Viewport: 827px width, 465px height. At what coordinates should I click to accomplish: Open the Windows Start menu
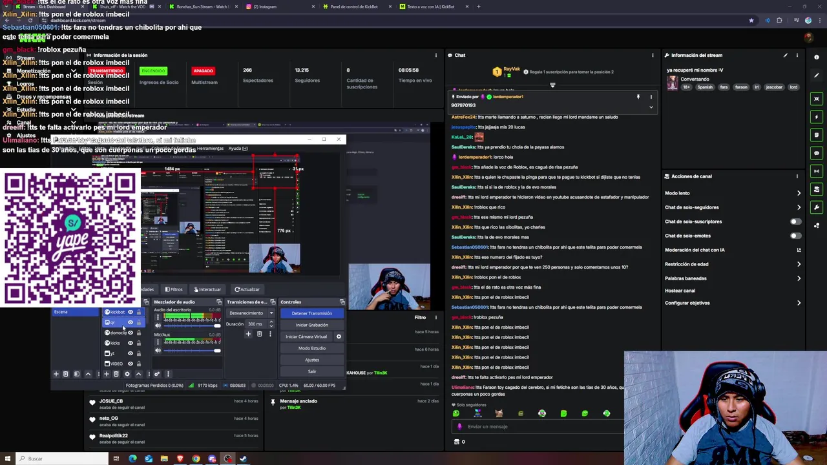coord(8,459)
